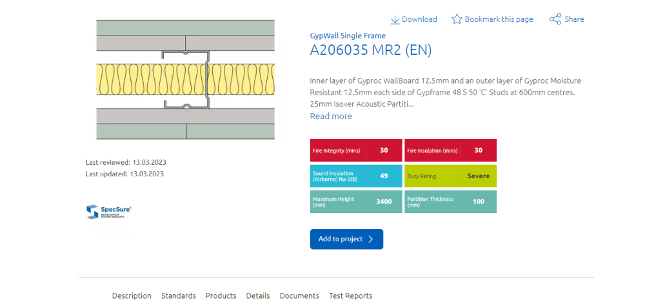
Task: View the Documents tab
Action: coord(299,295)
